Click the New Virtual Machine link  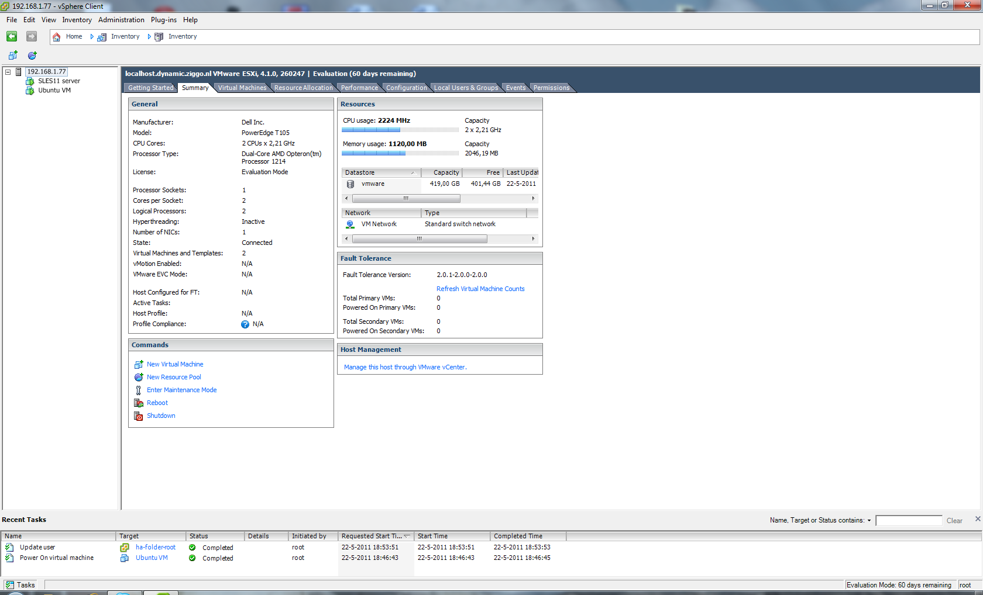[x=175, y=364]
